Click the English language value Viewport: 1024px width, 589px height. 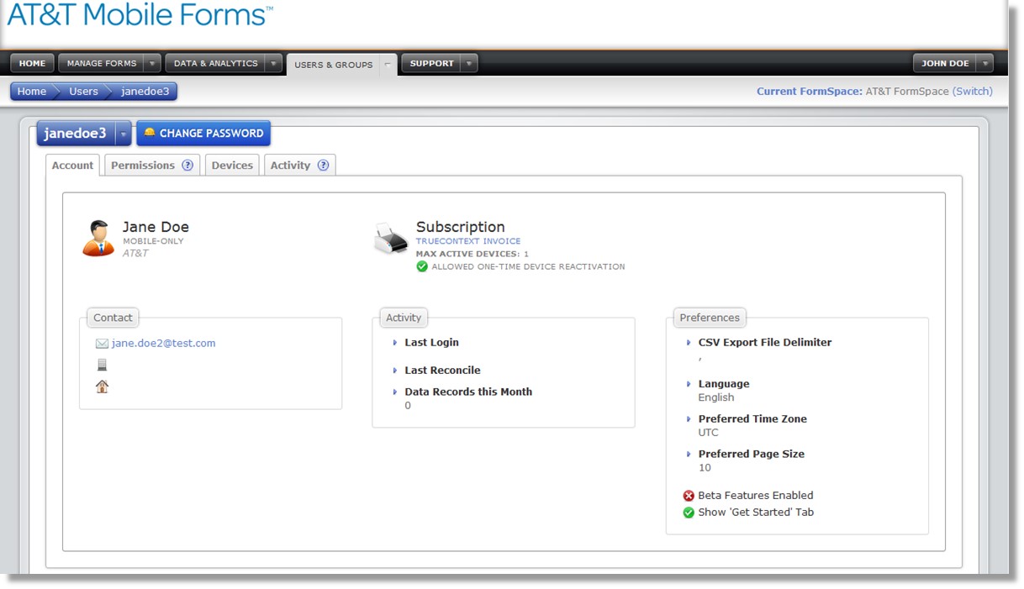tap(716, 397)
